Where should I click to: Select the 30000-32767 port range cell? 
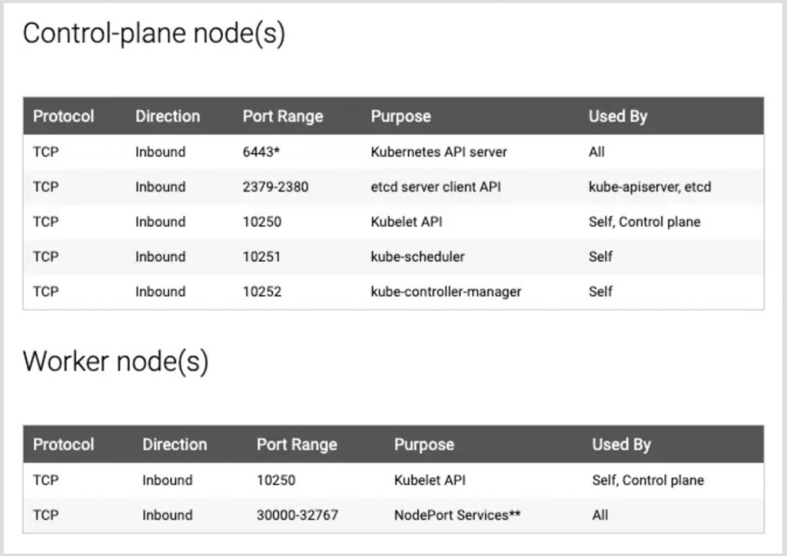[x=297, y=515]
